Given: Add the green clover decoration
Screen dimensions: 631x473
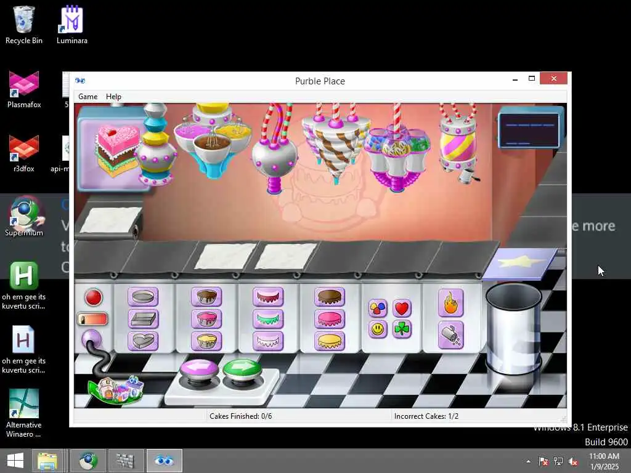Looking at the screenshot, I should [402, 330].
